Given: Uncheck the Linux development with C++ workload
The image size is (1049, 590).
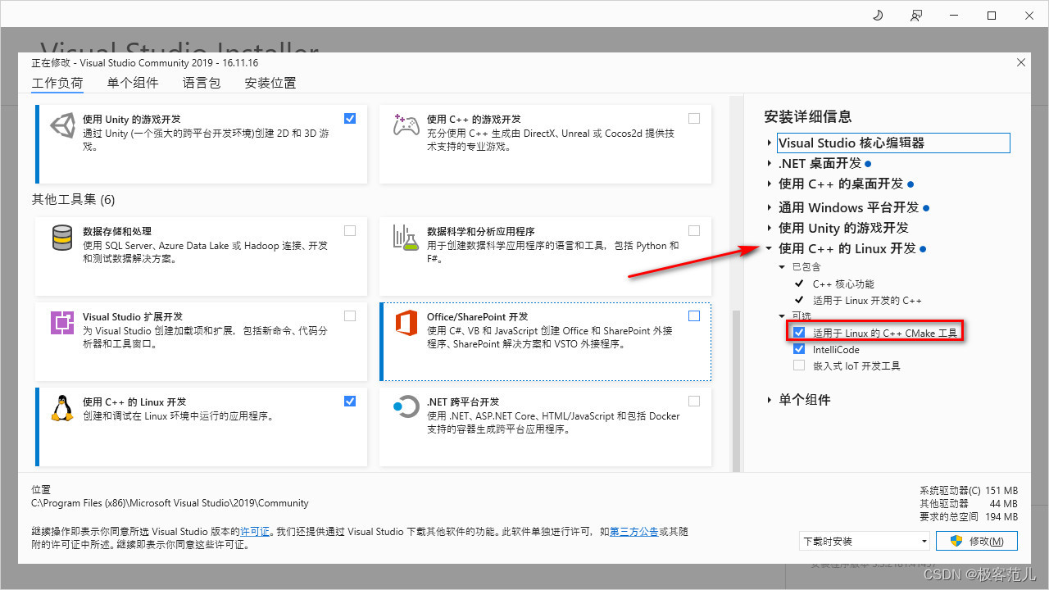Looking at the screenshot, I should coord(350,402).
